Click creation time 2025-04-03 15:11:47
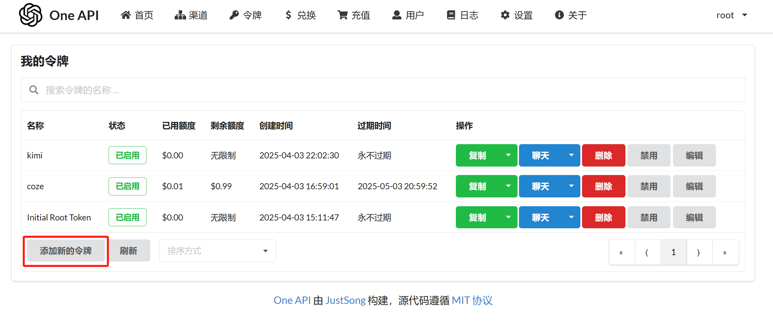 299,217
